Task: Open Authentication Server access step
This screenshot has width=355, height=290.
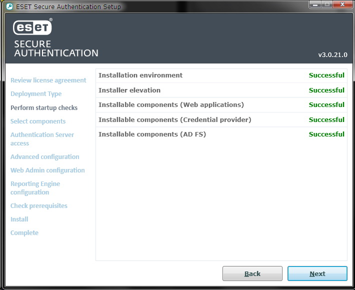Action: tap(42, 139)
